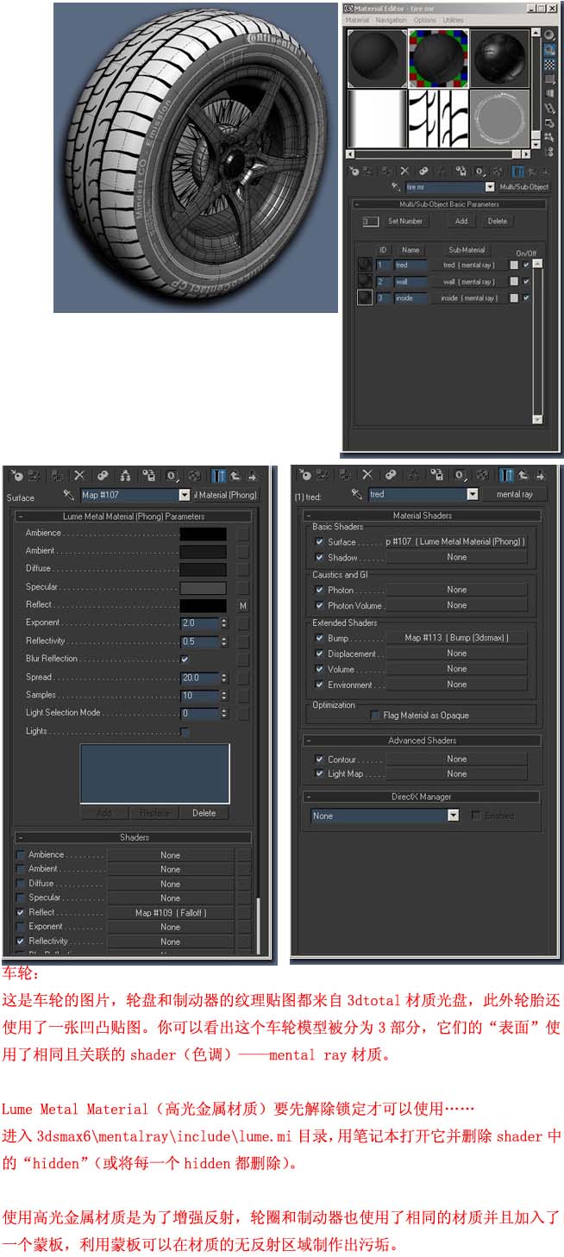The width and height of the screenshot is (564, 1257).
Task: Click Sample Type sphere icon in Material Editor sidebar
Action: point(548,34)
